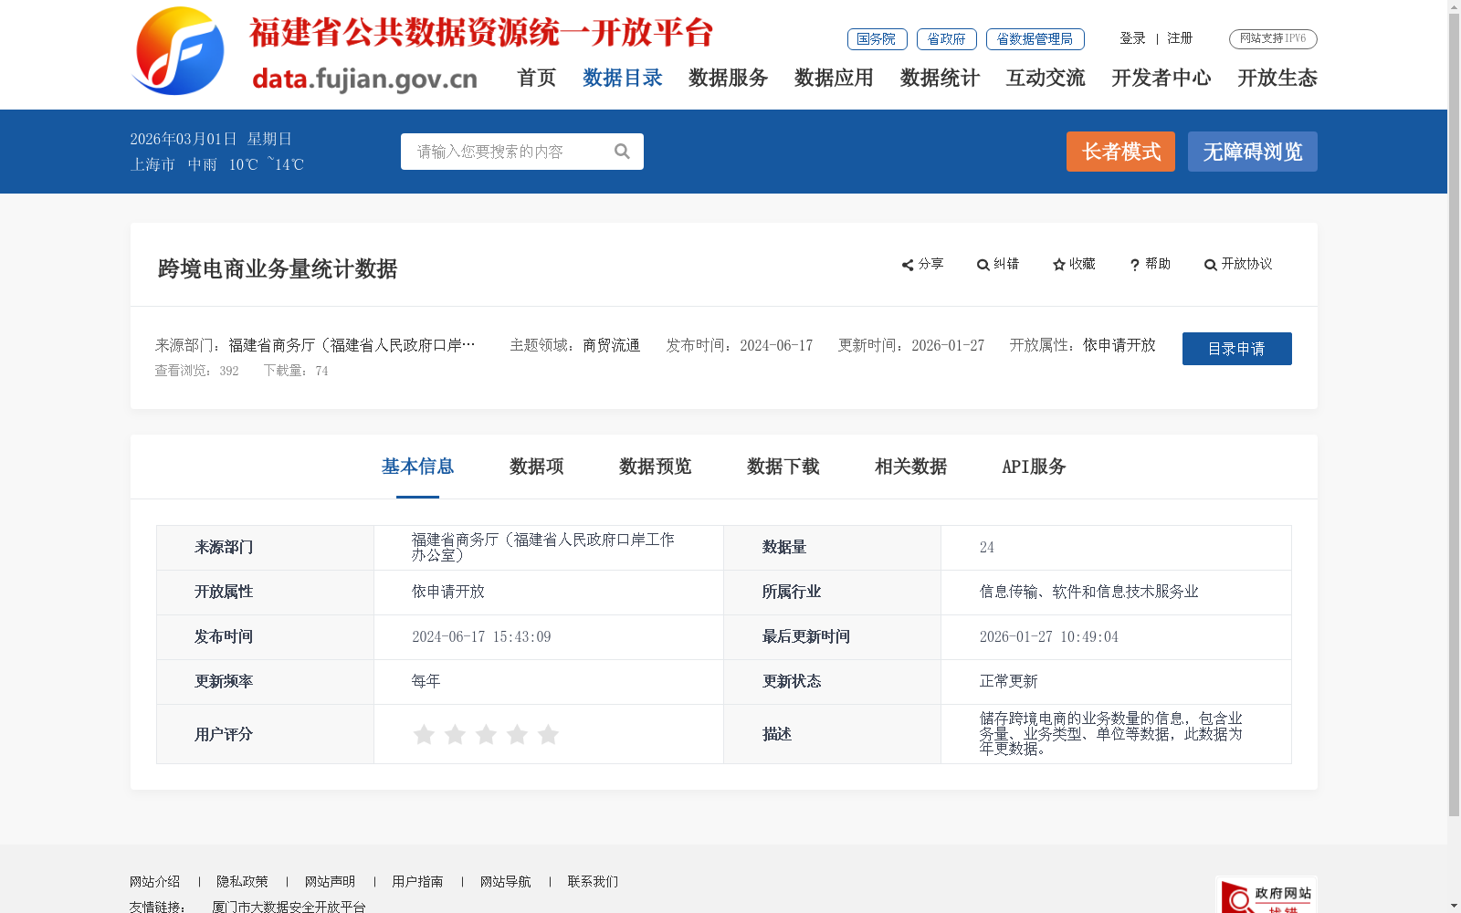Enable 长者模式 elder mode
This screenshot has width=1461, height=913.
coord(1121,152)
